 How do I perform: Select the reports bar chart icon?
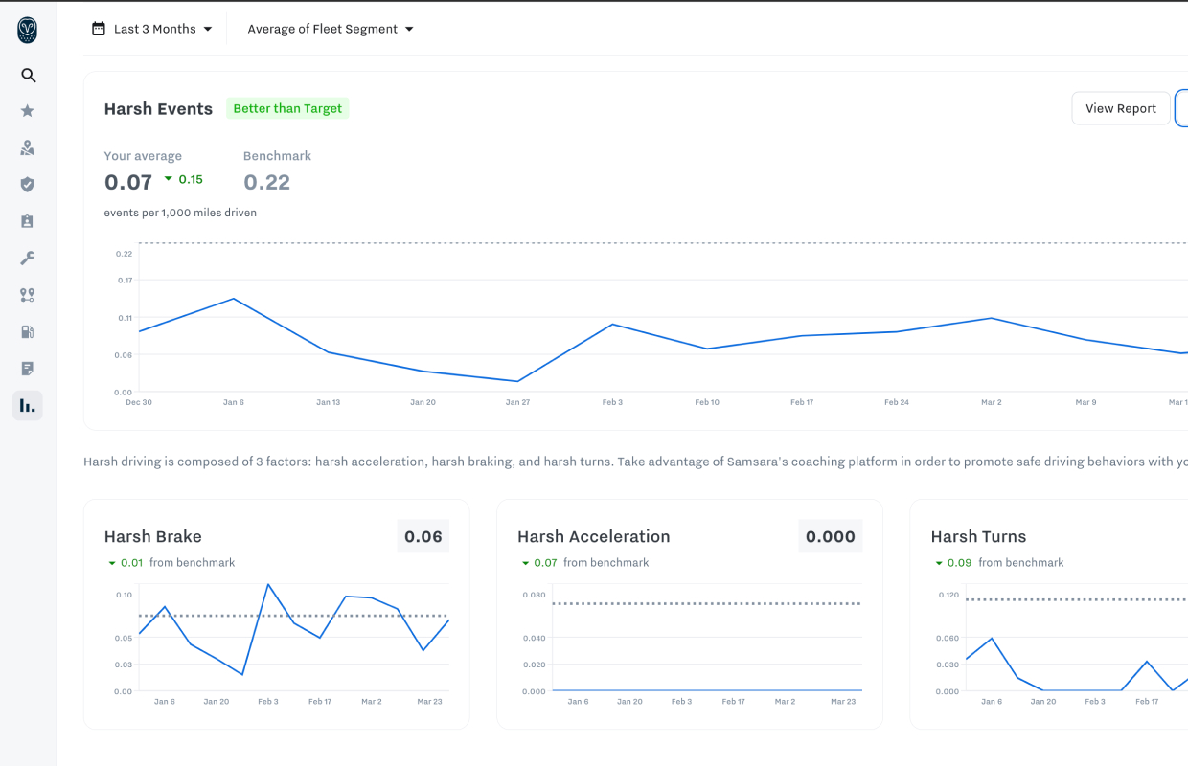pos(28,406)
